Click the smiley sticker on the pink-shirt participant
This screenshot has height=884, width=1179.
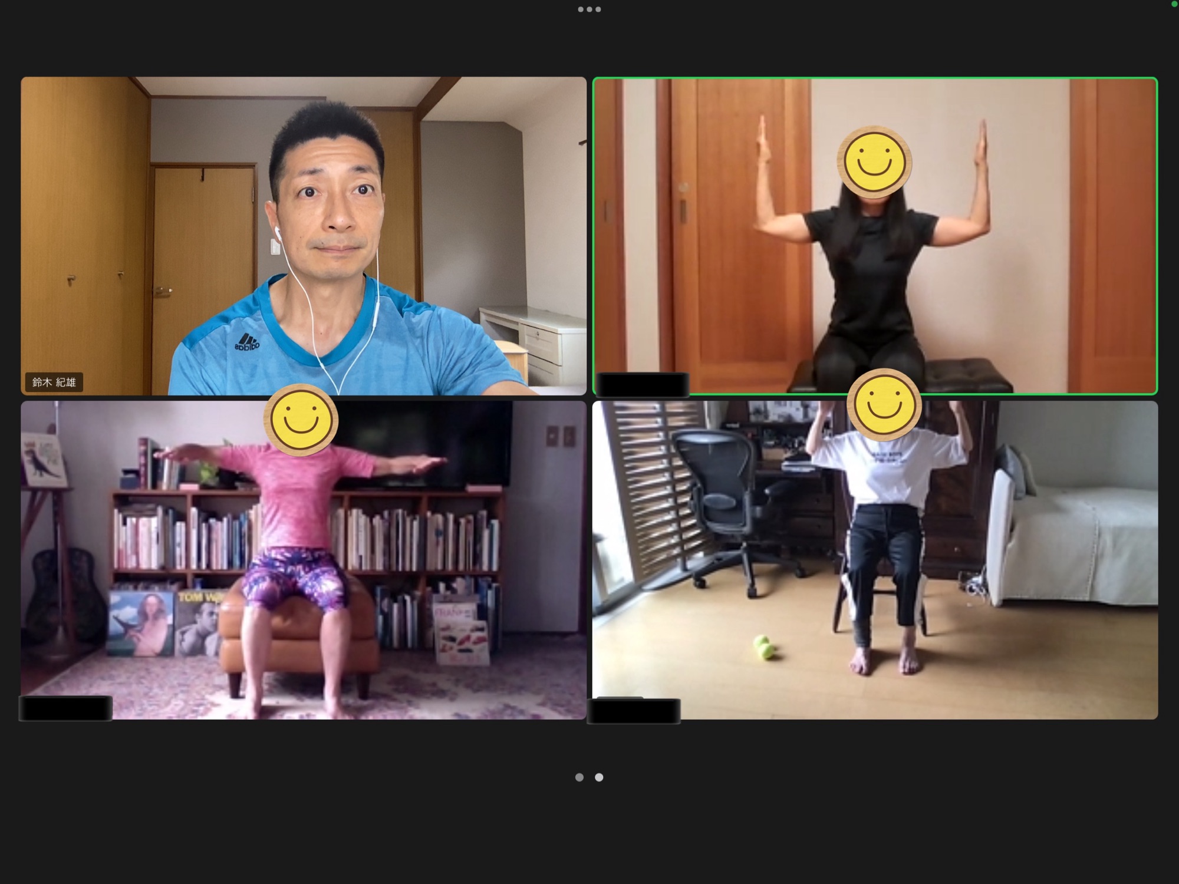[x=301, y=420]
